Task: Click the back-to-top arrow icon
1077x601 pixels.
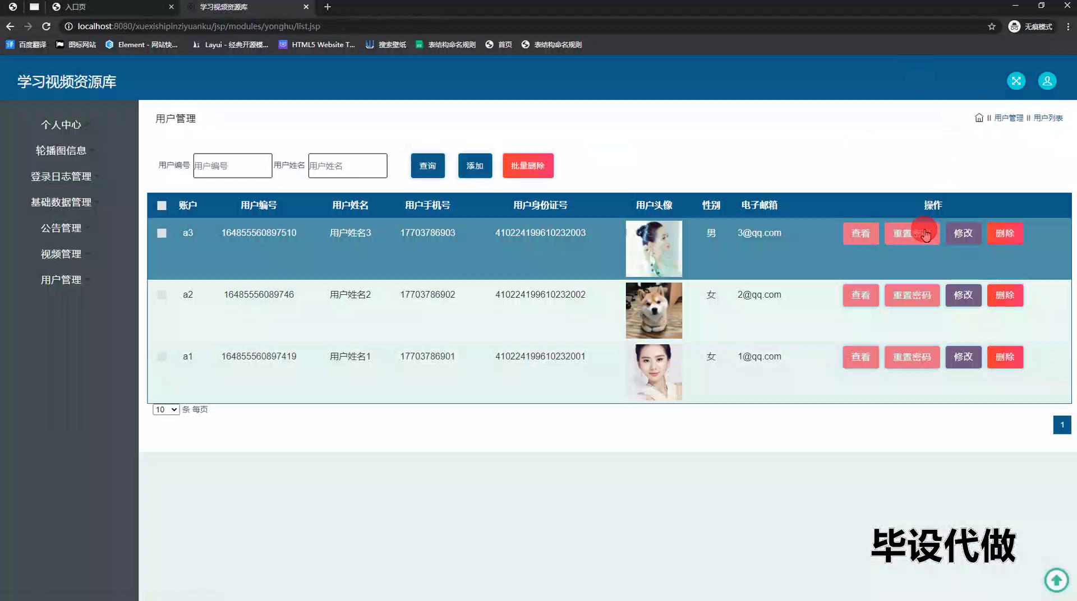Action: click(1056, 580)
